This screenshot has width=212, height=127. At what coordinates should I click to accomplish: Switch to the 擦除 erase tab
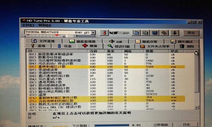(187, 46)
